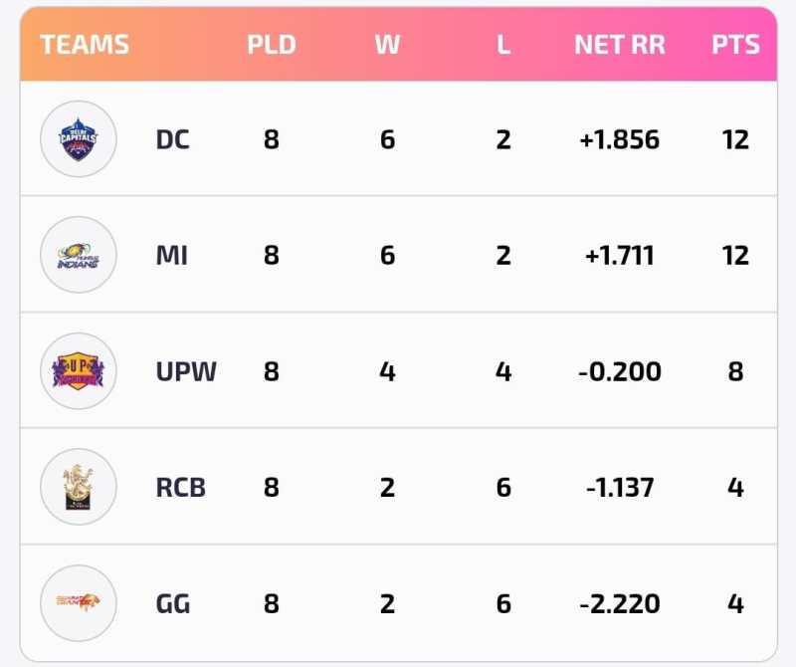The width and height of the screenshot is (796, 667).
Task: Click UPW's 8 points value
Action: [735, 372]
